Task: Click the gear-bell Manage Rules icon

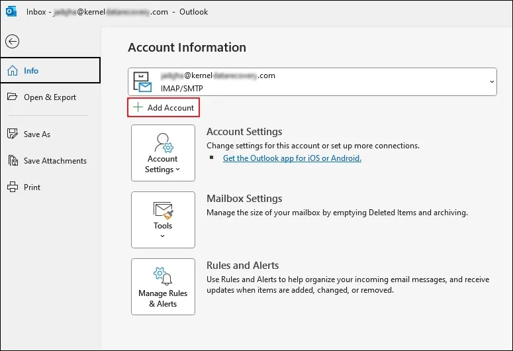Action: 163,276
